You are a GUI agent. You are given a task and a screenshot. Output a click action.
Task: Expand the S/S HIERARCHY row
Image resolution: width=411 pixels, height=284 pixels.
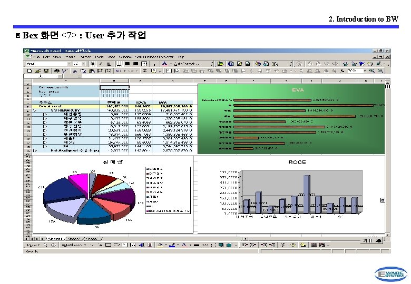pyautogui.click(x=35, y=110)
